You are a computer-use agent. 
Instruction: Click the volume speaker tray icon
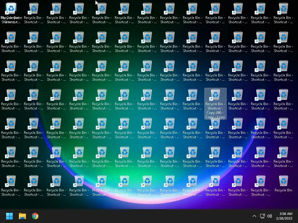coord(269,216)
